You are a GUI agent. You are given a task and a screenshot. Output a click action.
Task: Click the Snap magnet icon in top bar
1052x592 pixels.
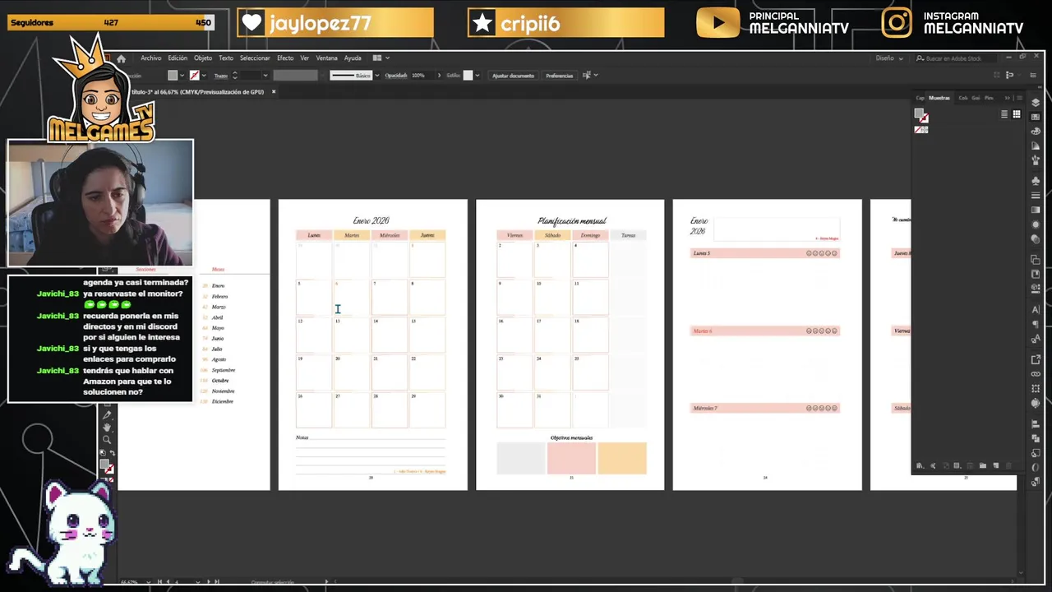1010,75
